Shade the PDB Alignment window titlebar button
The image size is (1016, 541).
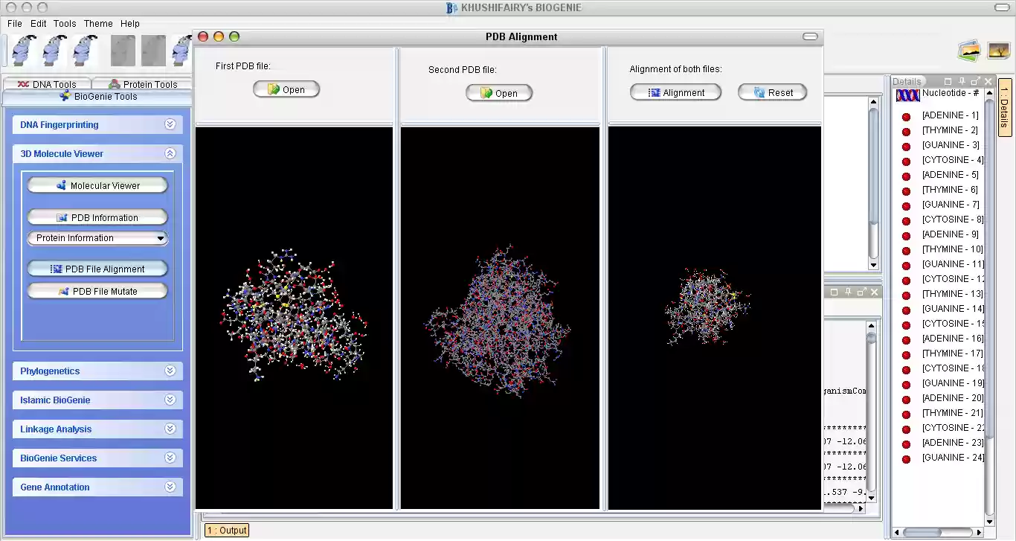810,36
